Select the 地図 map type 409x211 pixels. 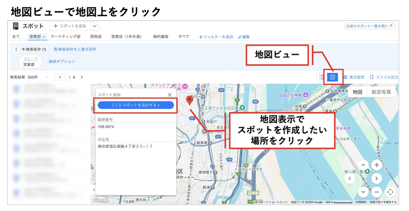tap(358, 92)
